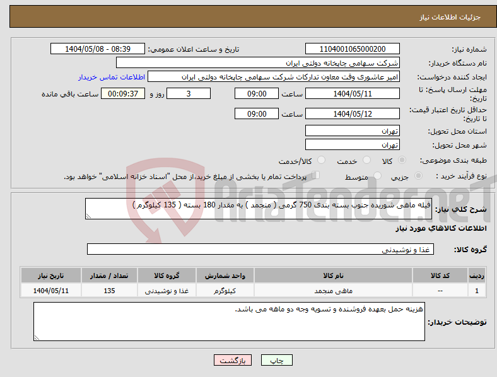
Task: Click the طبقه بندی موضوعی label
Action: pos(453,160)
